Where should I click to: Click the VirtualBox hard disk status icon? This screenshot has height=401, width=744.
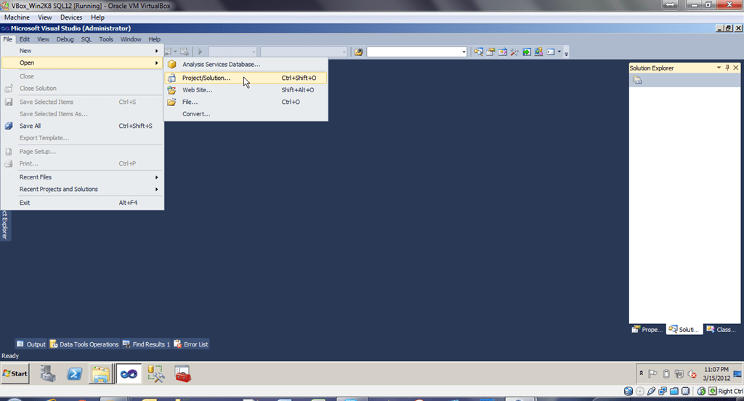pyautogui.click(x=628, y=391)
